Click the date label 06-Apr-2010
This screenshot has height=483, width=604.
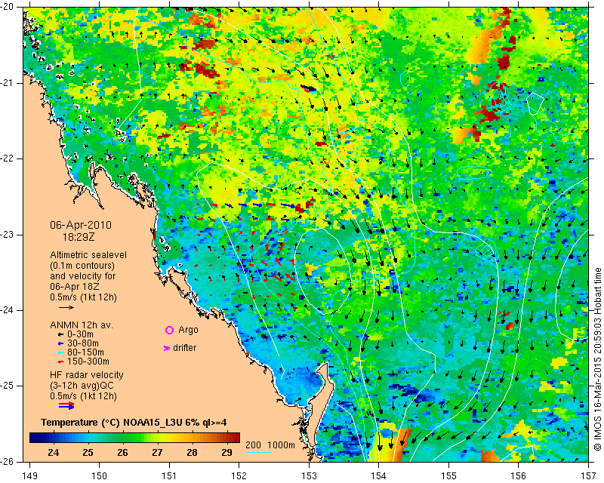(x=81, y=225)
